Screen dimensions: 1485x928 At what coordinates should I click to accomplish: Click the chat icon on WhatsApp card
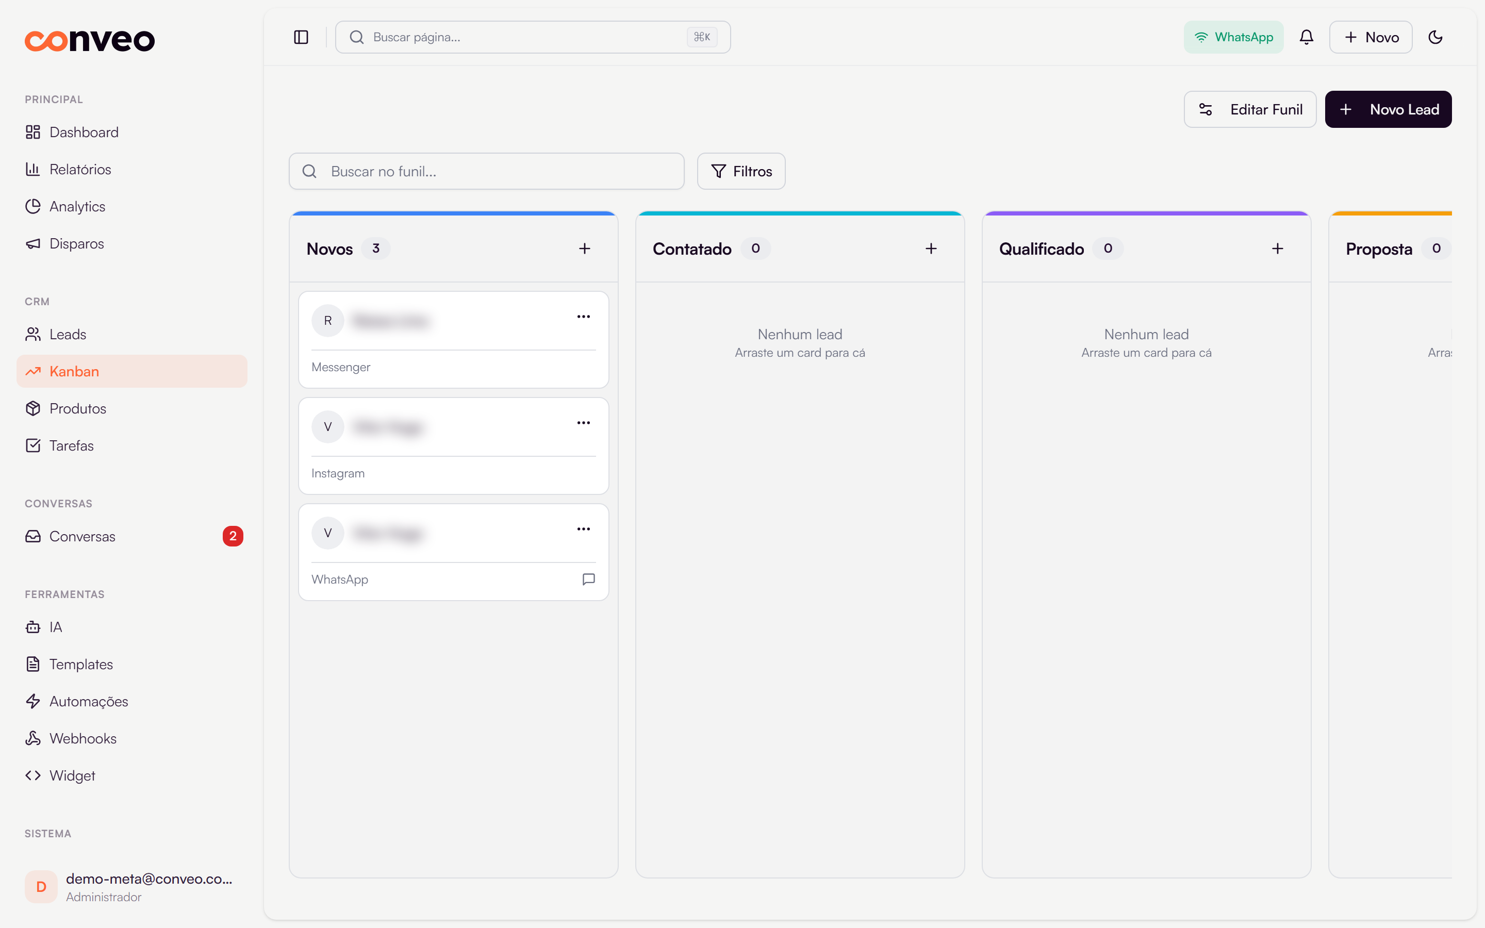(588, 579)
